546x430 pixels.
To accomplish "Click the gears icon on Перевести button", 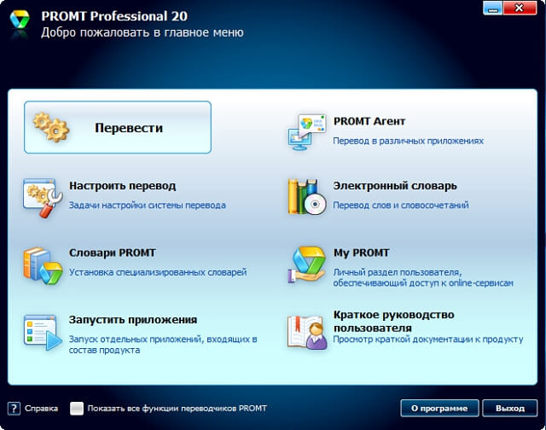I will point(51,127).
